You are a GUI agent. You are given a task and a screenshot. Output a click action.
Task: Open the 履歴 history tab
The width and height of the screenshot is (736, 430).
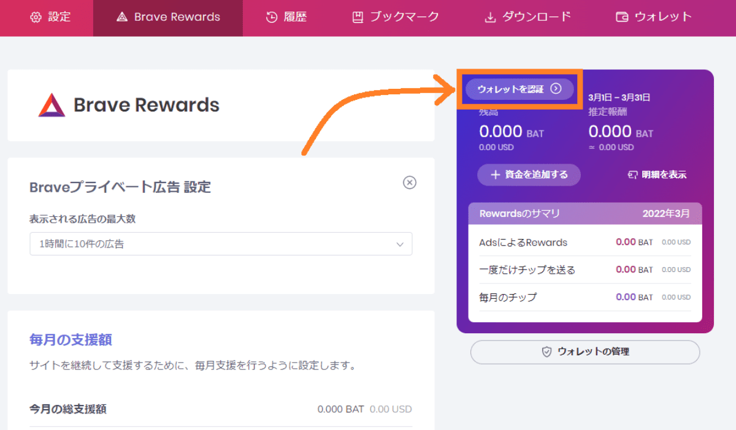pos(286,17)
